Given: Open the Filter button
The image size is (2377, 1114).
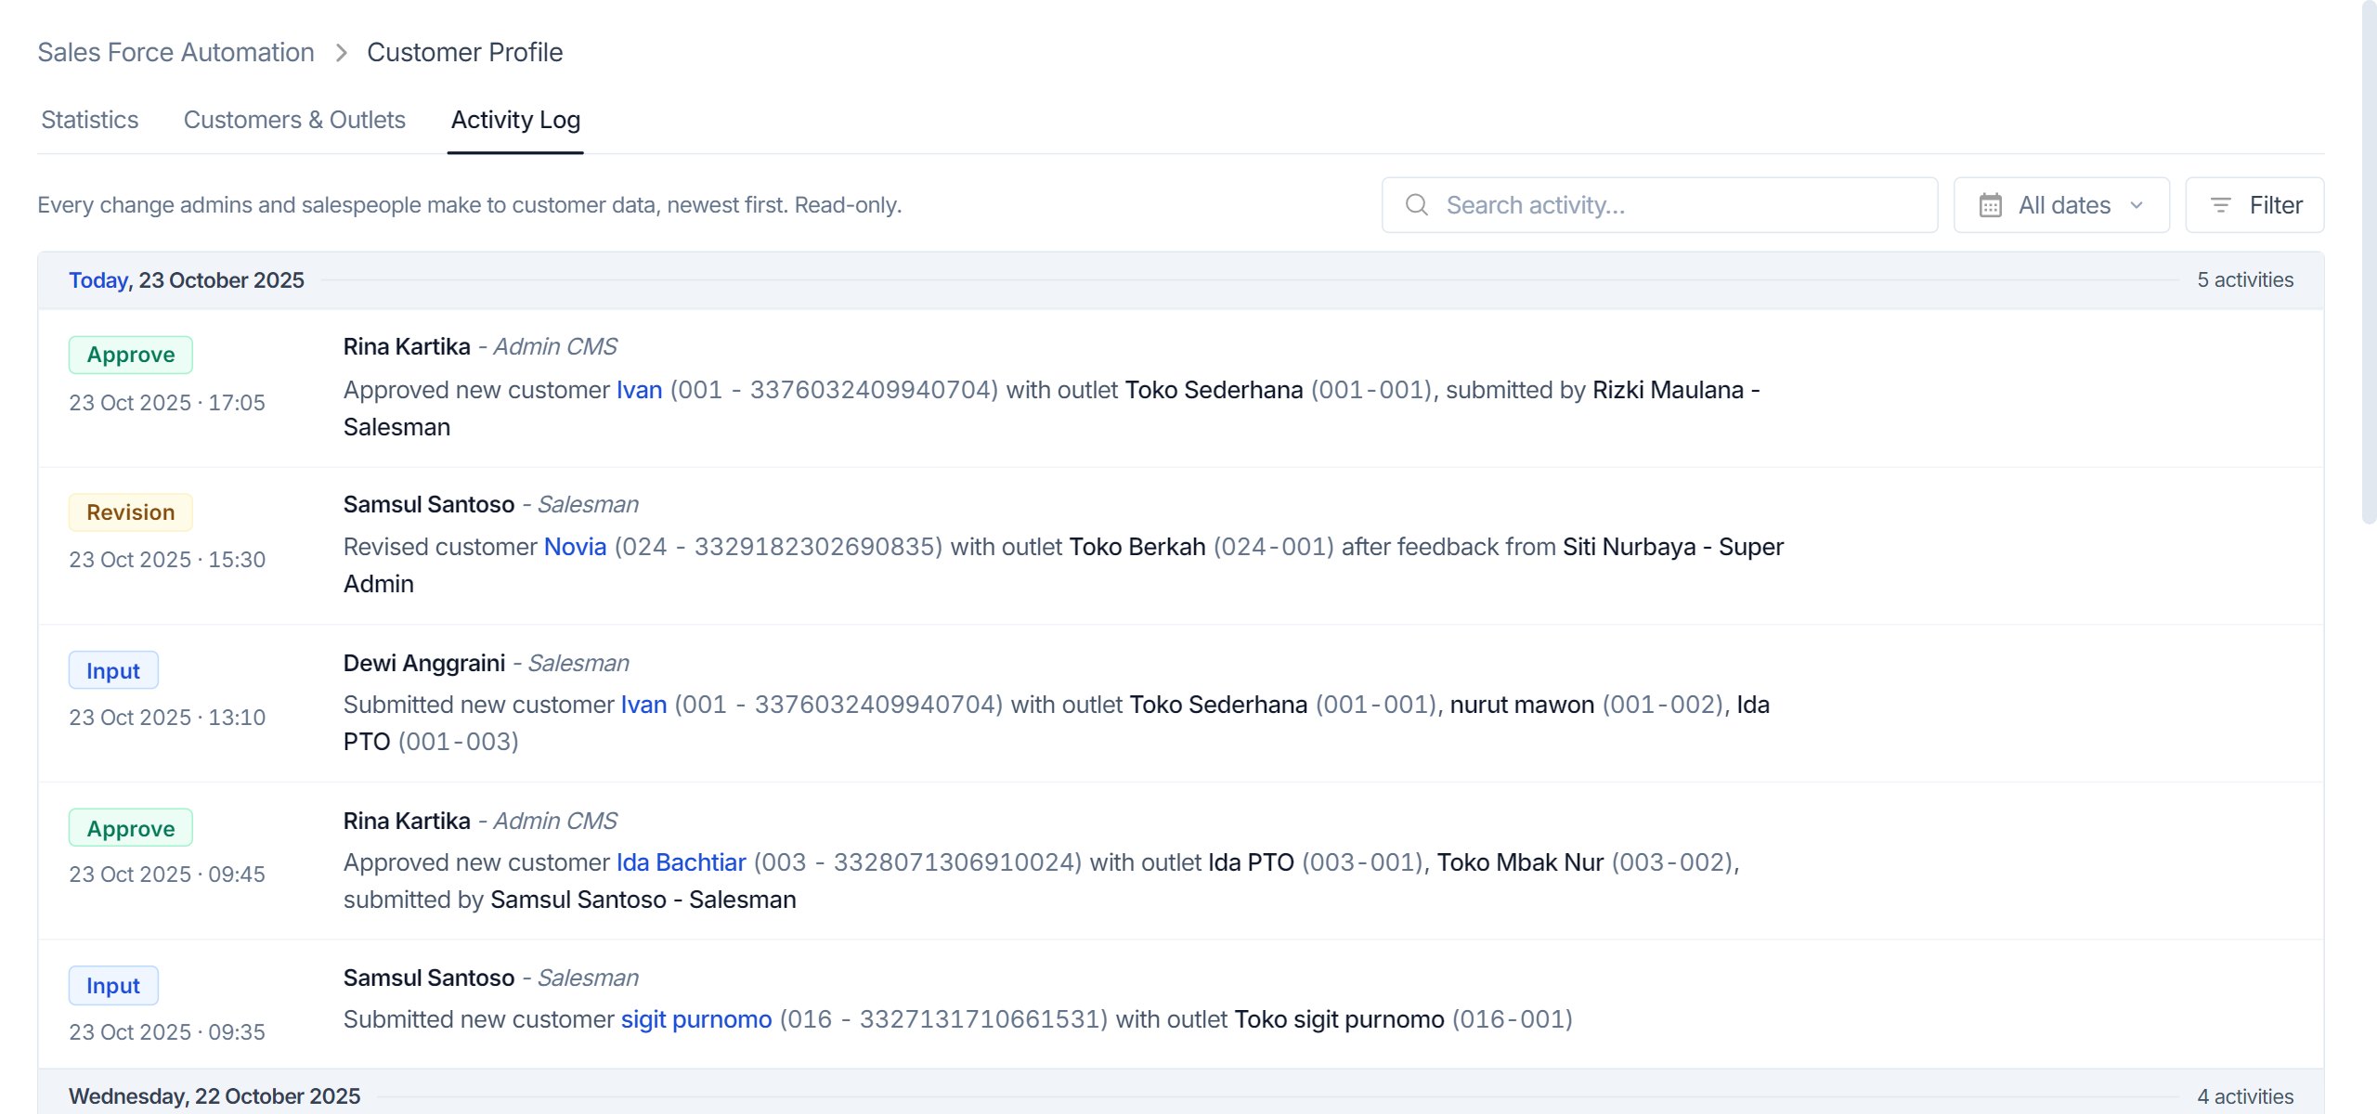Looking at the screenshot, I should [x=2254, y=205].
